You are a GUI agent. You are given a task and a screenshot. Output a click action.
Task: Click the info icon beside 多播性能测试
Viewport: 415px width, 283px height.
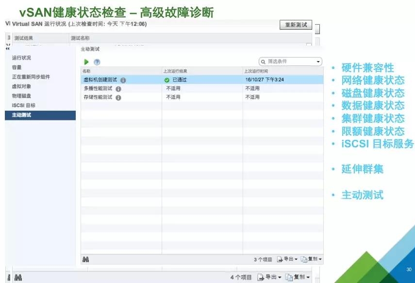(119, 88)
